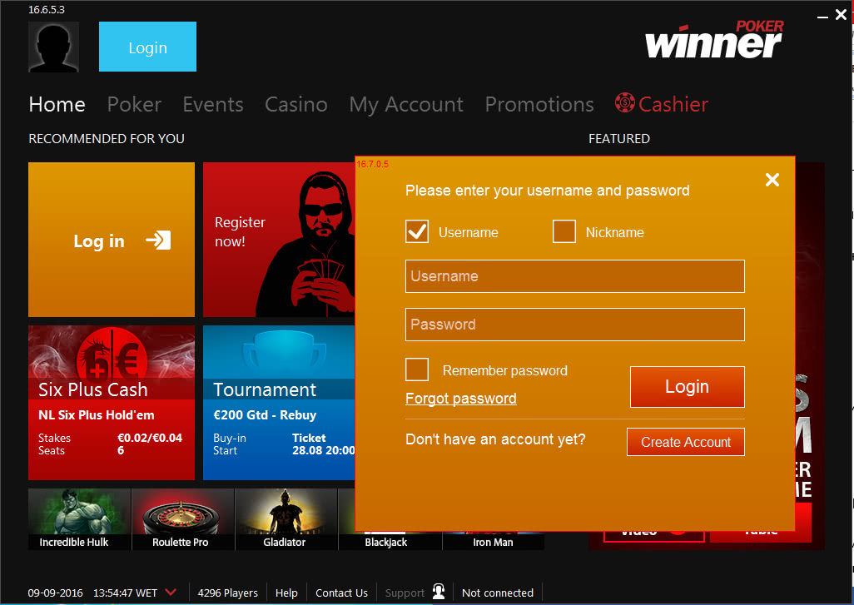
Task: Expand the time zone dropdown arrow
Action: click(x=171, y=592)
